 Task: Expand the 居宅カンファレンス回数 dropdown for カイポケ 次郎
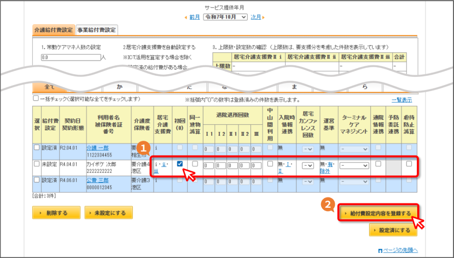tap(307, 166)
